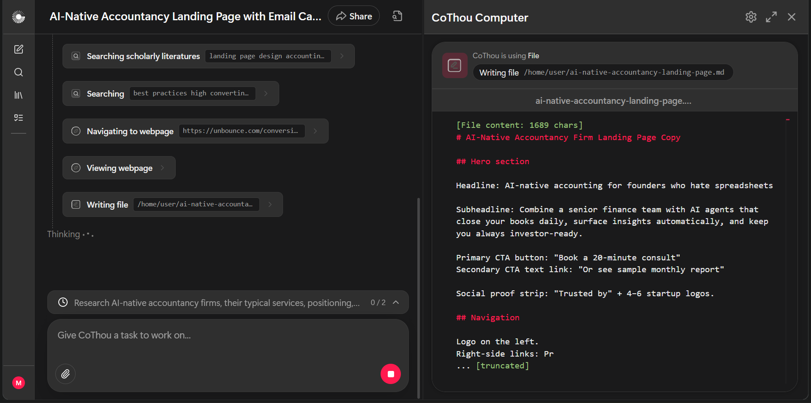
Task: Click the Share button
Action: (x=354, y=16)
